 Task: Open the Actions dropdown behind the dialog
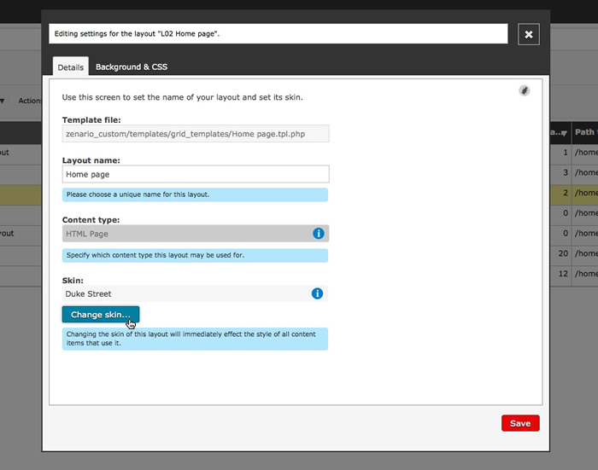pos(28,101)
